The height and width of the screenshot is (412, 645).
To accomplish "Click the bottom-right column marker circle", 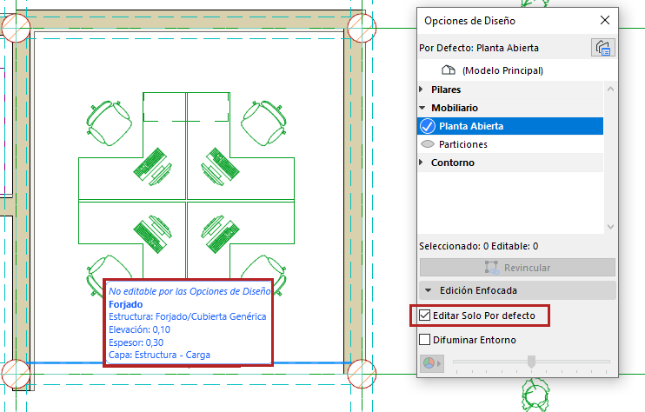I will [362, 374].
